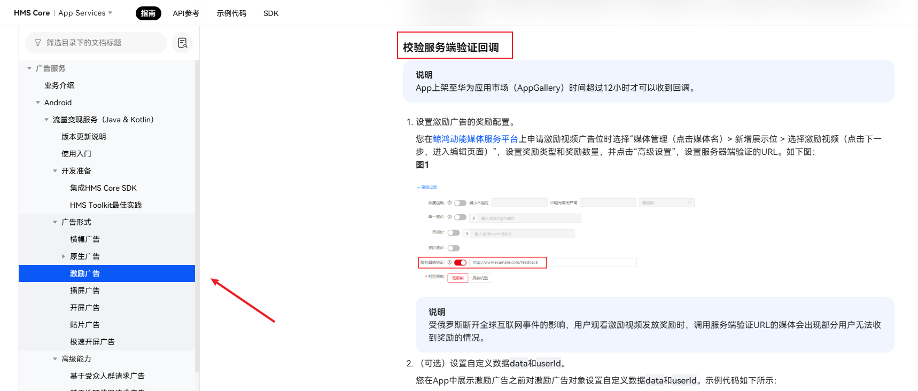Go to the SDK tab

click(x=271, y=13)
